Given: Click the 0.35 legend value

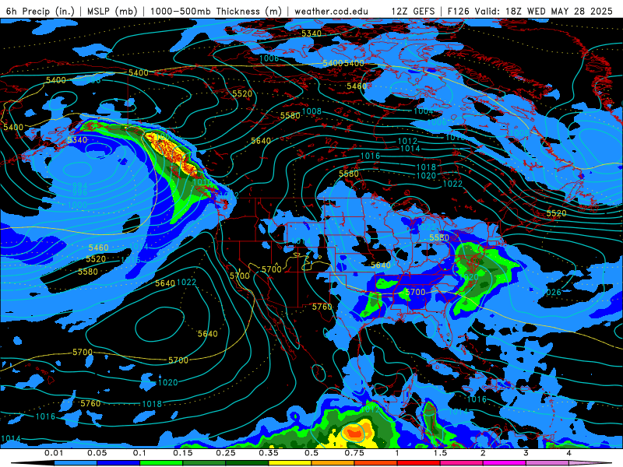Looking at the screenshot, I should pos(269,453).
